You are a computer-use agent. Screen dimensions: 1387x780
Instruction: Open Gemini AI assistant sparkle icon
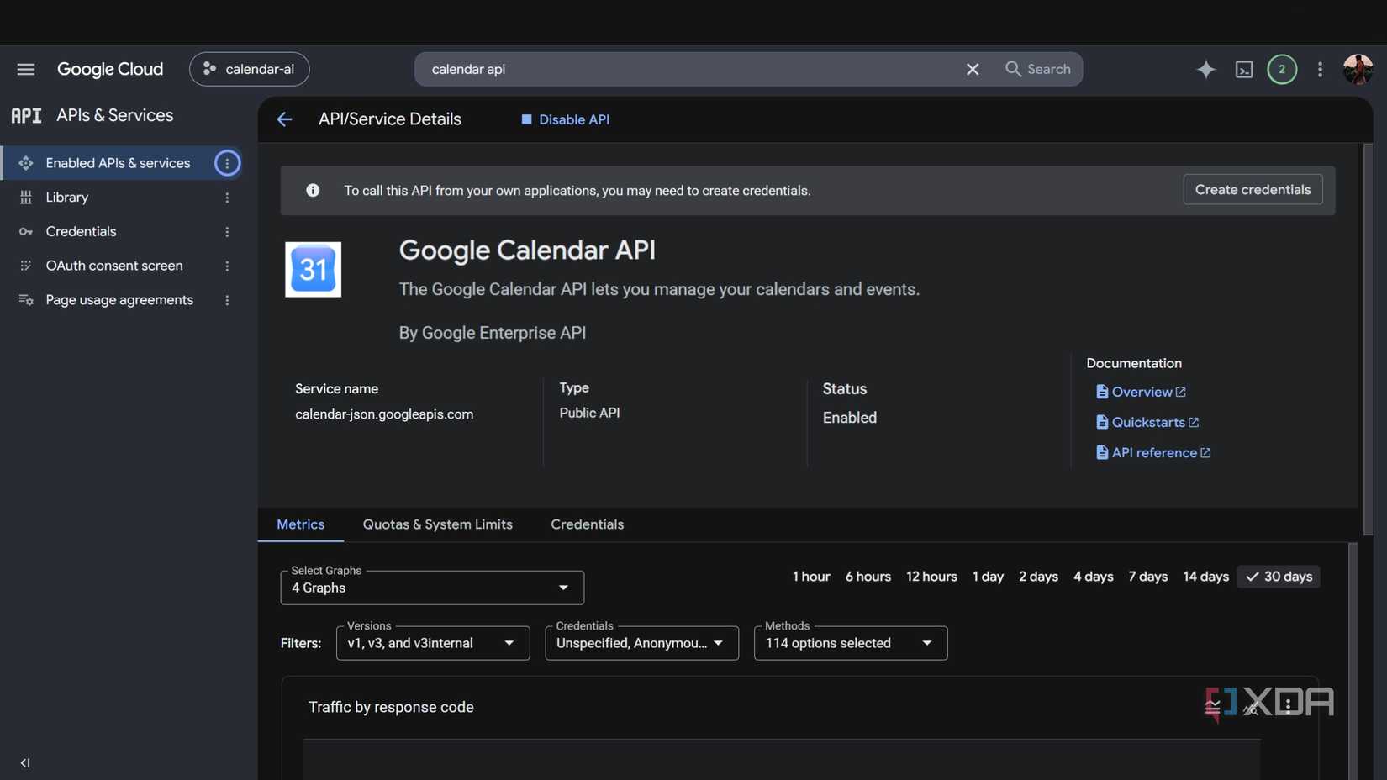(x=1206, y=69)
